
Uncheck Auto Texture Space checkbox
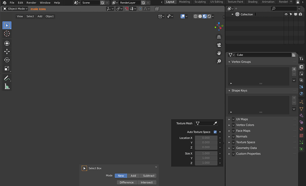[x=215, y=132]
